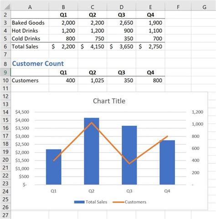Select Cold Drinks Q1 value 800
Viewport: 216px width, 219px height.
[x=63, y=39]
